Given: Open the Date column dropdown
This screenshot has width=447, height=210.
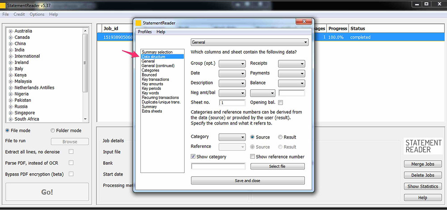Looking at the screenshot, I should [232, 74].
